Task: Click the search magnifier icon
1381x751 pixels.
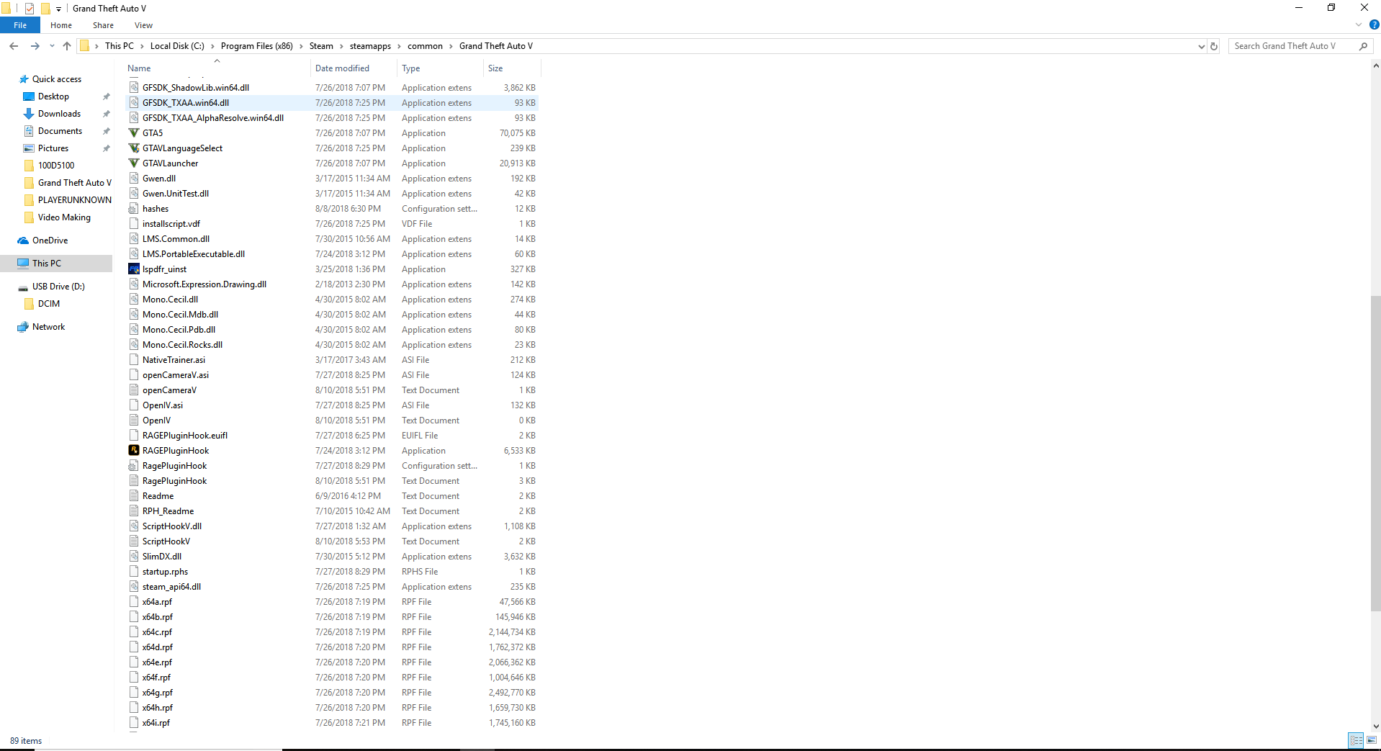Action: click(x=1363, y=46)
